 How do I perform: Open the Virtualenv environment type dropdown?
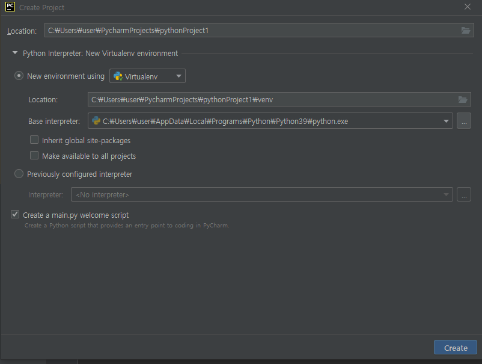pos(148,76)
